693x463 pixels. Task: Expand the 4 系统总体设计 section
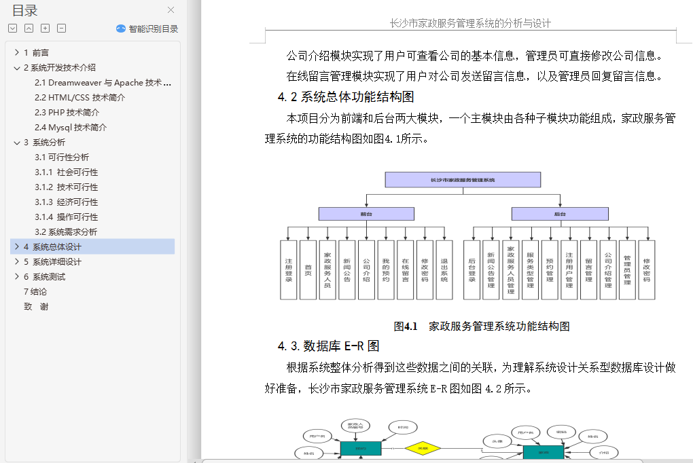tap(17, 246)
